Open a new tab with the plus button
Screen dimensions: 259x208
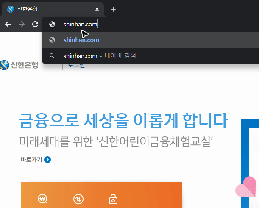113,9
